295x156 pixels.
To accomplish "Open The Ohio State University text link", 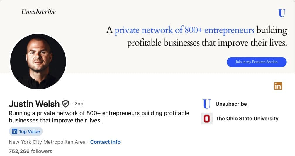I will (247, 119).
